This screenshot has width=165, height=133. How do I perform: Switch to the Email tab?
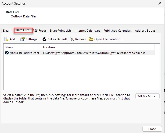click(x=7, y=31)
